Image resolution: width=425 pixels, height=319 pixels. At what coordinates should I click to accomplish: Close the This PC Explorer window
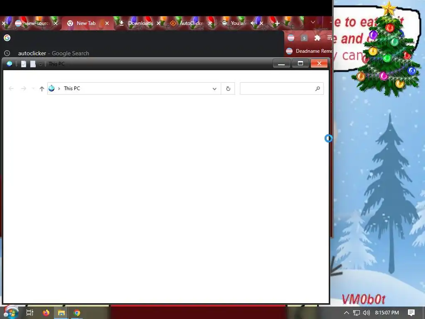(319, 64)
